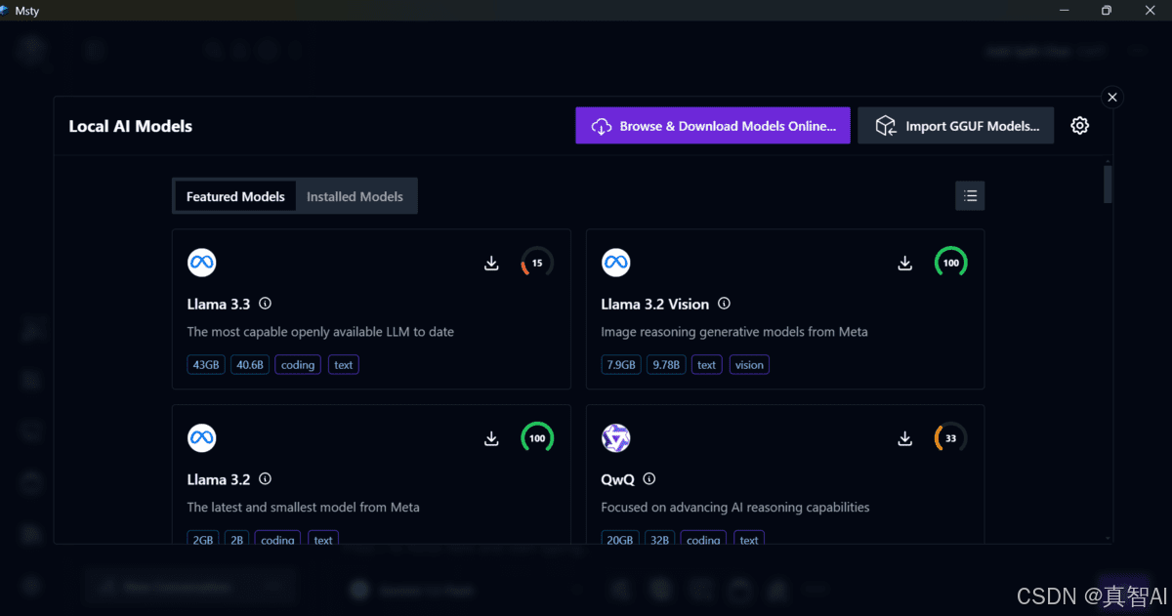Switch to list view layout
This screenshot has height=616, width=1172.
[x=970, y=196]
